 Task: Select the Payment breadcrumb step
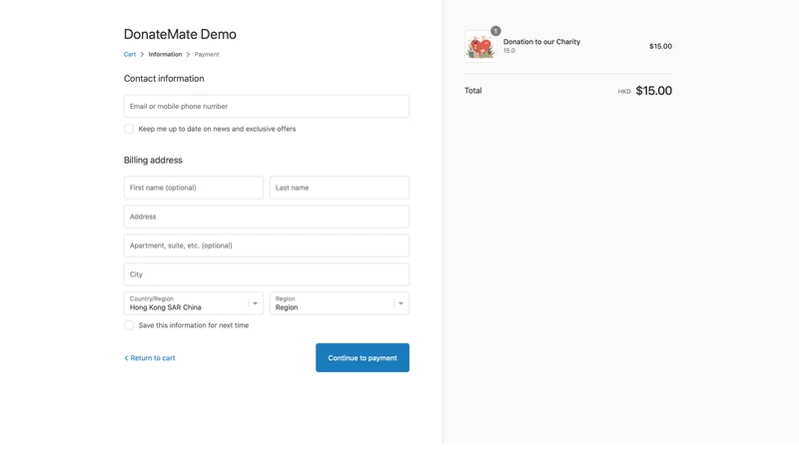tap(207, 55)
